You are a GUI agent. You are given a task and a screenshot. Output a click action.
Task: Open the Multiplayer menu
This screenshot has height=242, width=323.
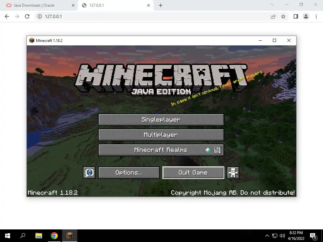pyautogui.click(x=161, y=135)
